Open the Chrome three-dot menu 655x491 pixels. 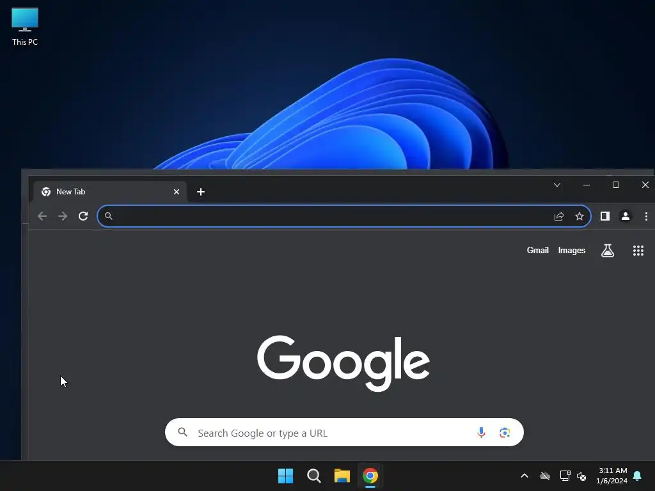tap(646, 216)
